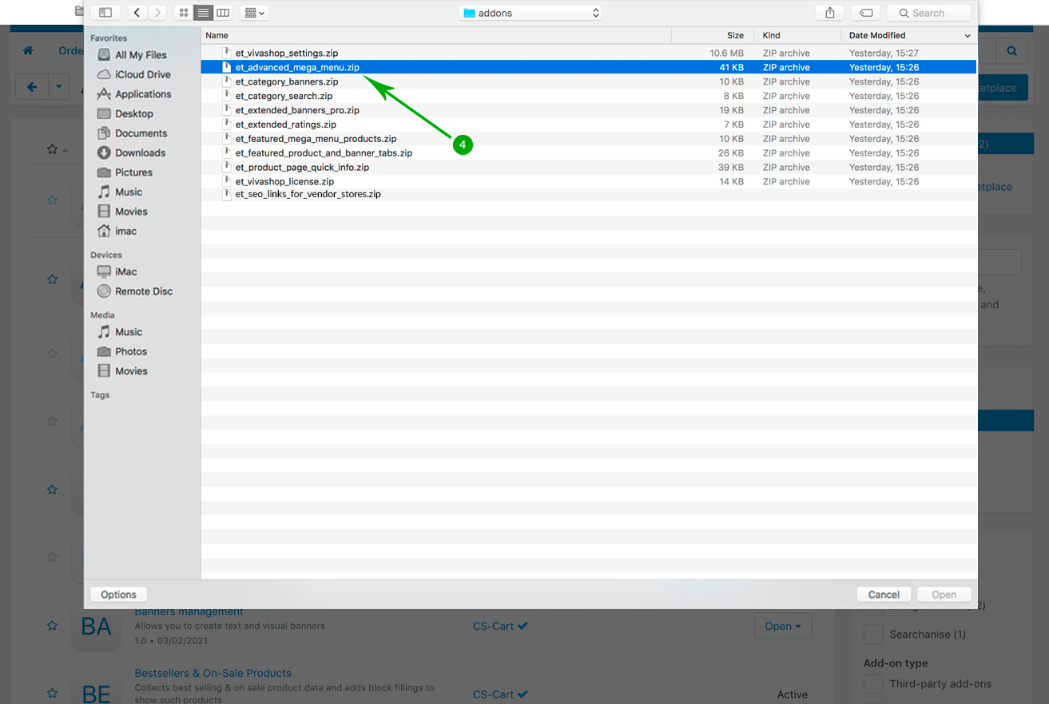Image resolution: width=1049 pixels, height=704 pixels.
Task: Click the blue home icon
Action: (28, 50)
